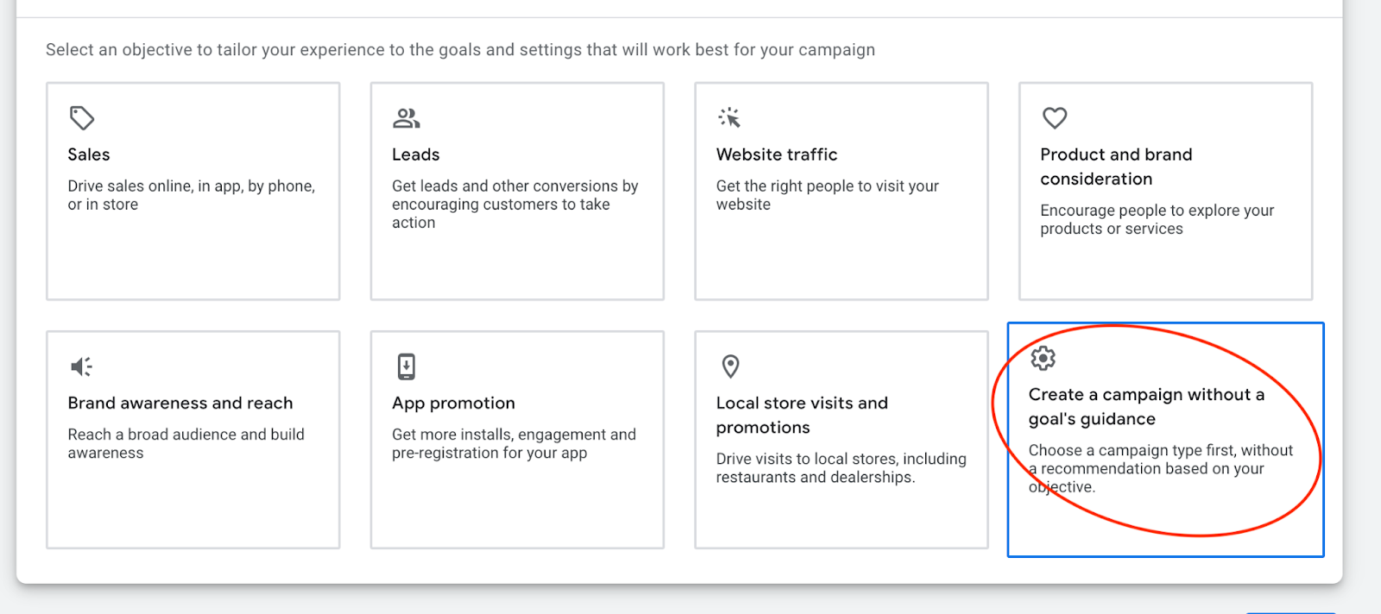1381x614 pixels.
Task: Click the App promotion phone download icon
Action: click(x=406, y=367)
